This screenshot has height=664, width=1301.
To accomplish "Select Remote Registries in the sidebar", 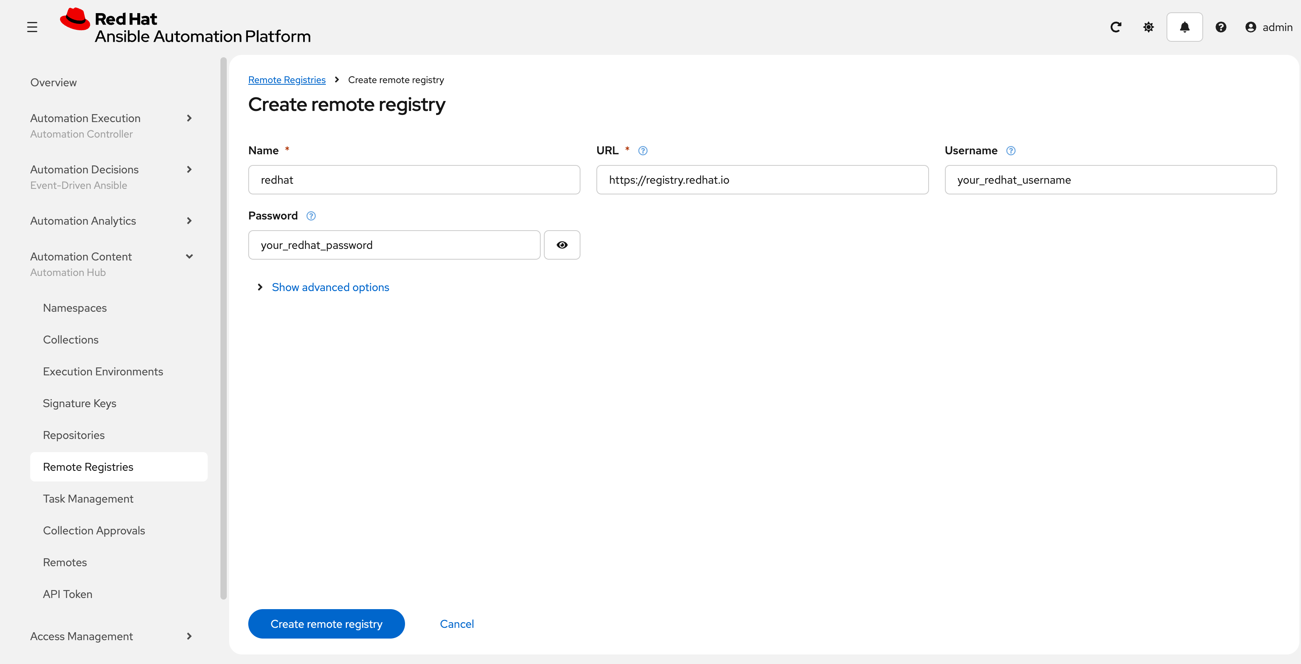I will click(x=88, y=467).
